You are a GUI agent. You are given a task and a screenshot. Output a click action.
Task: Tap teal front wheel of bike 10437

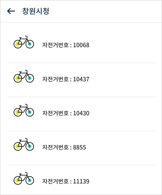[x=30, y=78]
